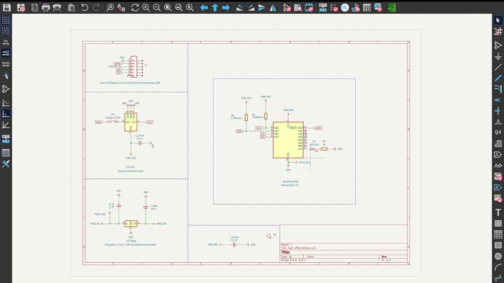Viewport: 504px width, 283px height.
Task: Open PCB editor via green board icon
Action: tap(392, 8)
